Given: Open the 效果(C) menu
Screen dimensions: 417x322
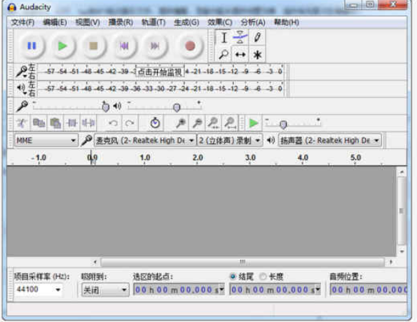Looking at the screenshot, I should (x=219, y=22).
